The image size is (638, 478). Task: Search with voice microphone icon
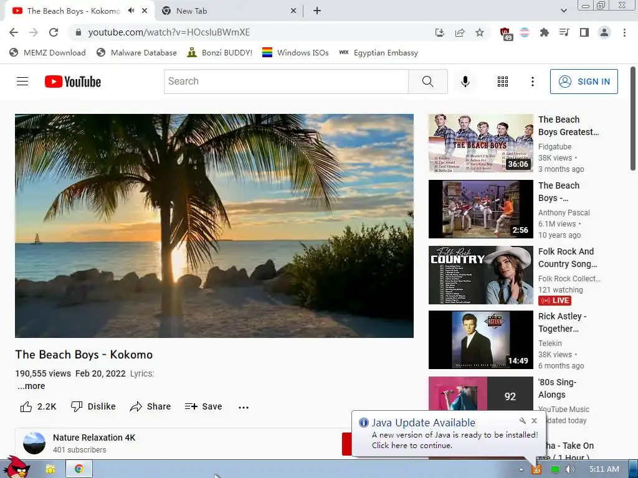pyautogui.click(x=465, y=82)
